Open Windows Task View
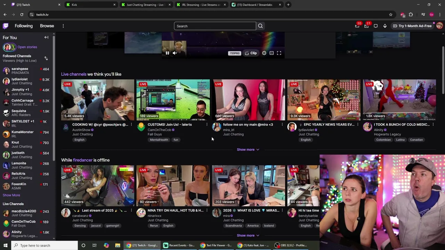This screenshot has height=250, width=445. 94,245
